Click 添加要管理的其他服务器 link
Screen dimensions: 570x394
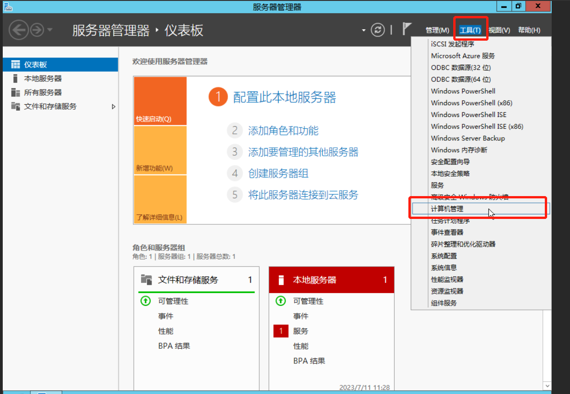click(x=303, y=152)
